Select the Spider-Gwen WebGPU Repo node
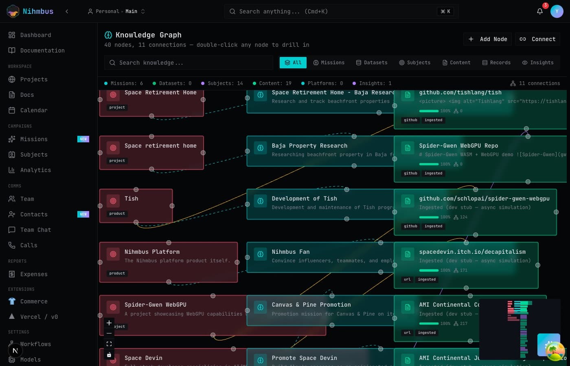This screenshot has height=366, width=570. coord(480,159)
